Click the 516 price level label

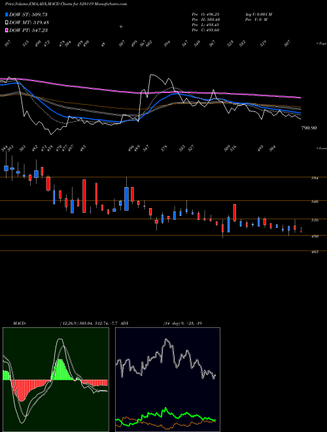[x=315, y=220]
